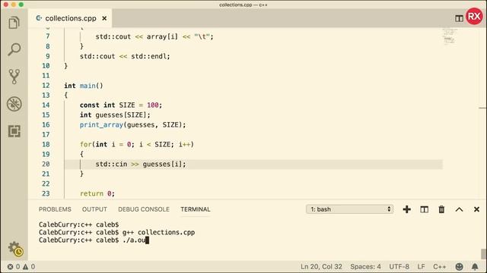The image size is (487, 273).
Task: Maximize panel with the chevron up
Action: (x=459, y=209)
